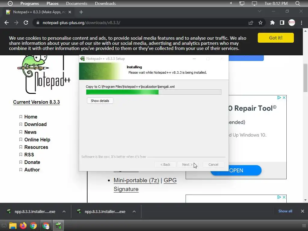Screen dimensions: 308x231
Task: Click the installer progress bar
Action: click(x=154, y=92)
